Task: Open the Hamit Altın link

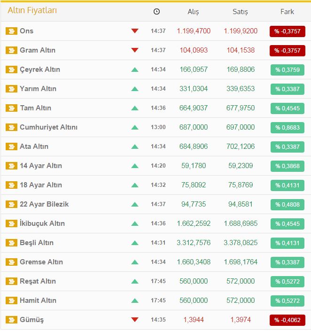Action: tap(38, 300)
